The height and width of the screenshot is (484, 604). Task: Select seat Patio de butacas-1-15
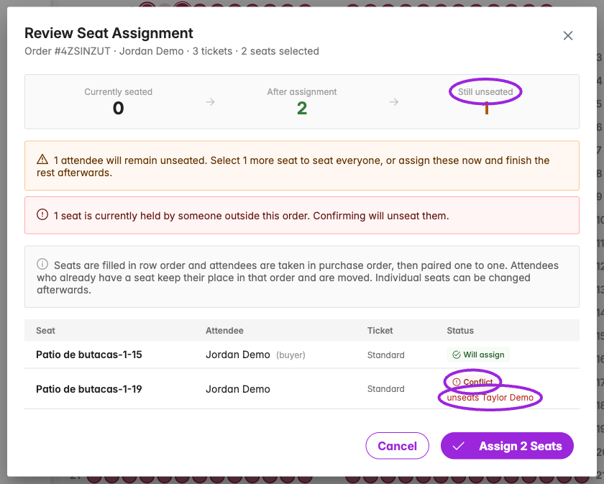click(x=89, y=355)
